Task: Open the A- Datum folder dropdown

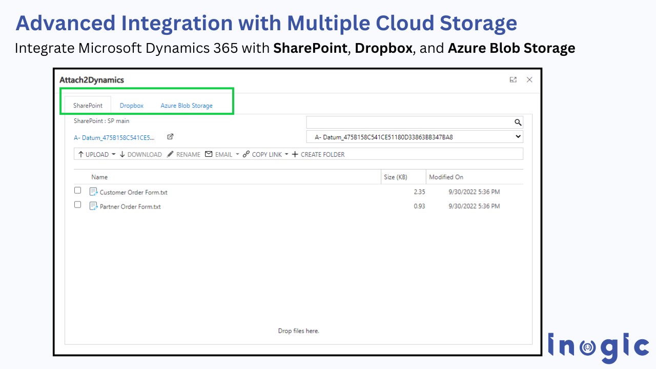Action: click(x=415, y=137)
